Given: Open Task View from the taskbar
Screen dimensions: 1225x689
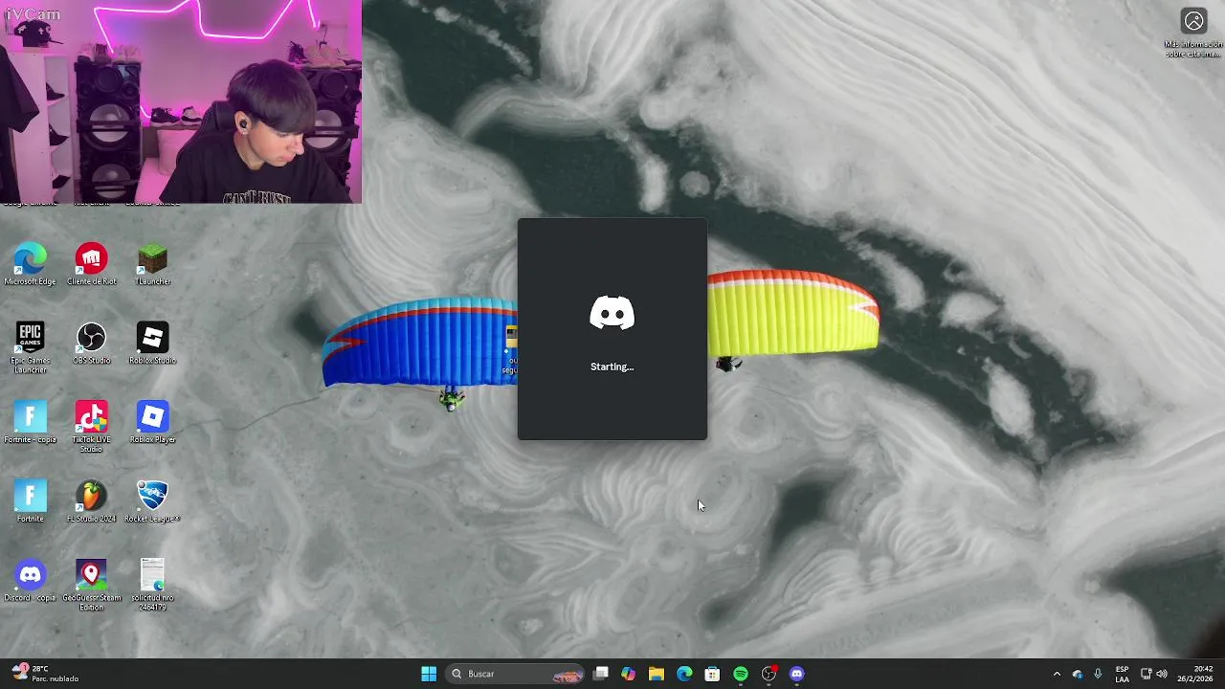Looking at the screenshot, I should [x=601, y=674].
